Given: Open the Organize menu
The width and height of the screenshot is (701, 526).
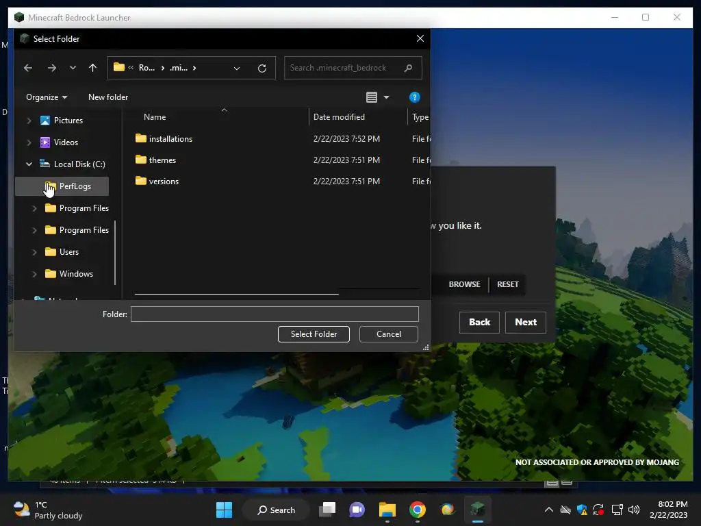Looking at the screenshot, I should [x=47, y=97].
